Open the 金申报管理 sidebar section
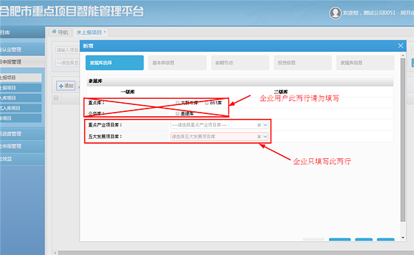Screen dimensions: 414x255 [22, 146]
